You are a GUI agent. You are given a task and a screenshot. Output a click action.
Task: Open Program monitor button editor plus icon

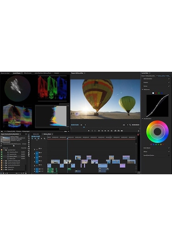(139, 131)
